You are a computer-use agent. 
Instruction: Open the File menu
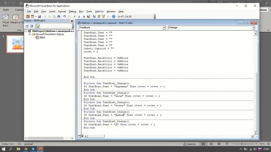pyautogui.click(x=29, y=11)
